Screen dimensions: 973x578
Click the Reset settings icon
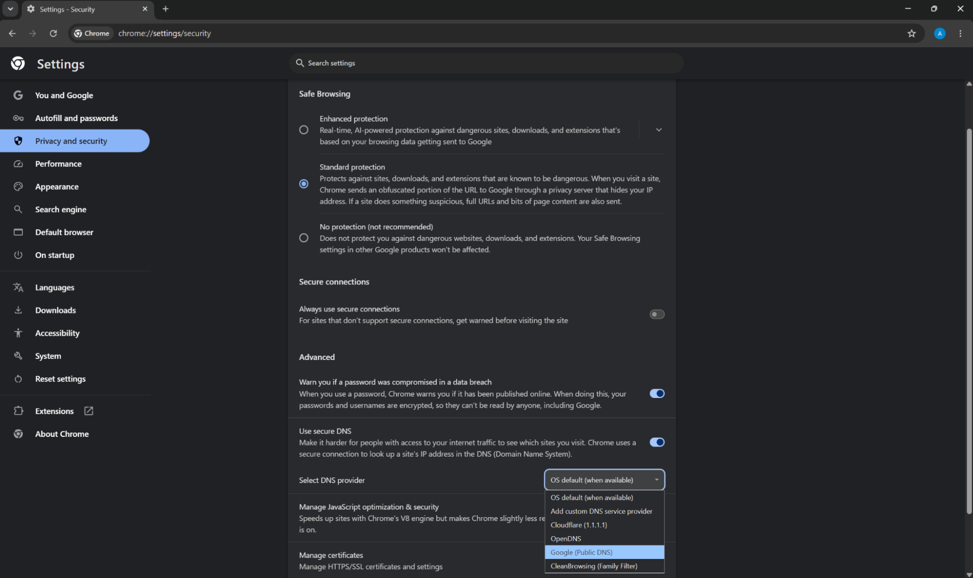pyautogui.click(x=18, y=379)
